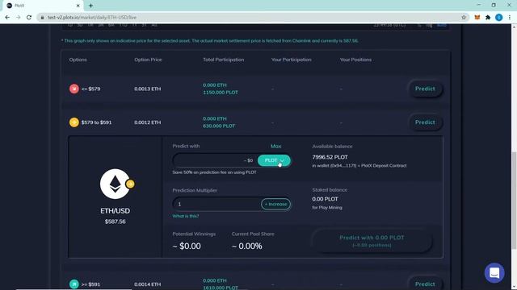This screenshot has height=290, width=517.
Task: Click the yellow neutral option icon
Action: pos(74,122)
